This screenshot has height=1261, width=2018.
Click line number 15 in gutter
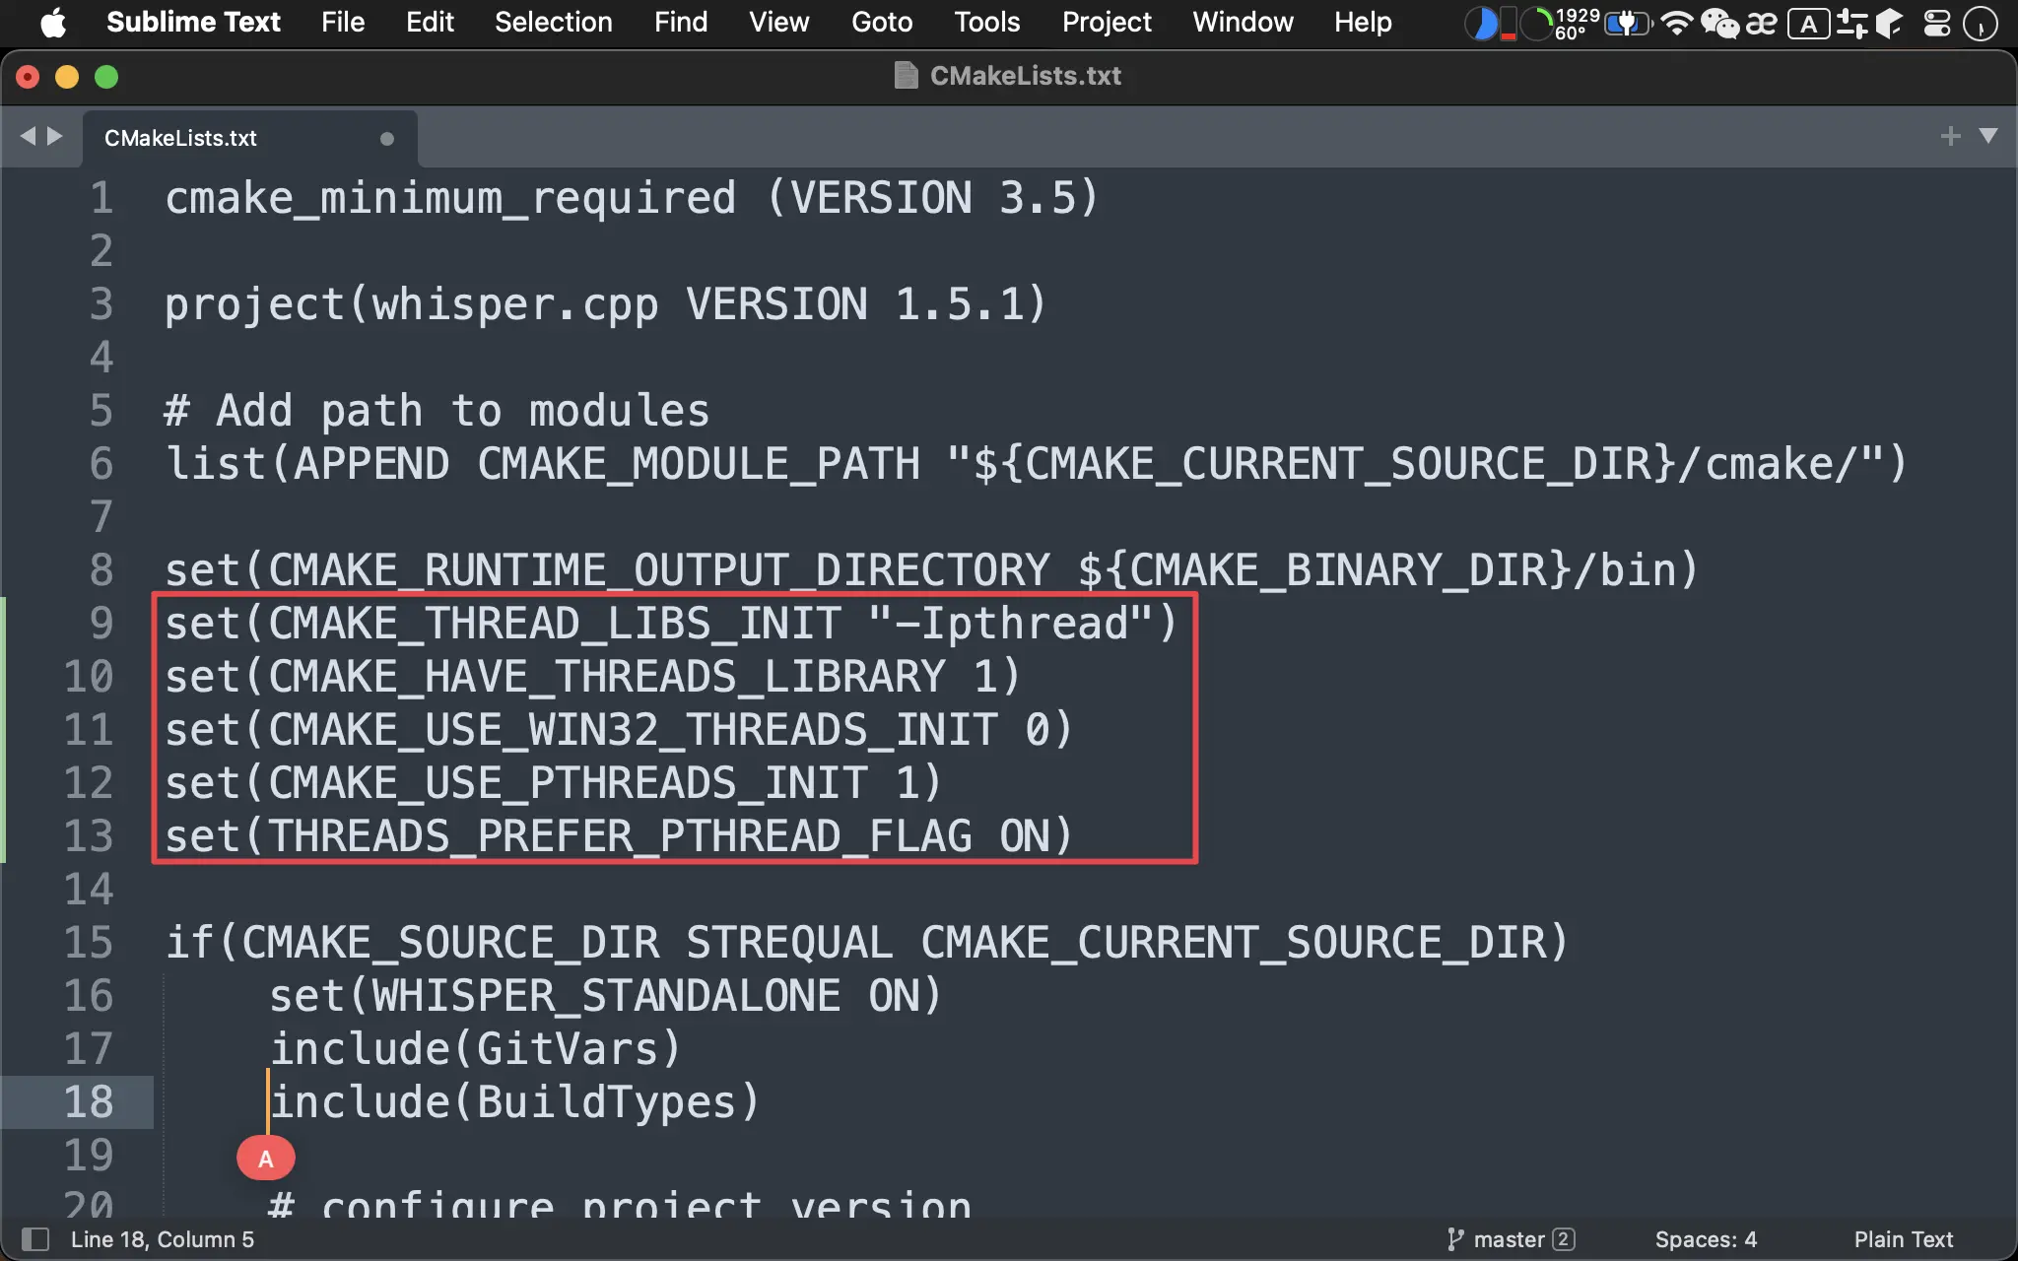[89, 942]
